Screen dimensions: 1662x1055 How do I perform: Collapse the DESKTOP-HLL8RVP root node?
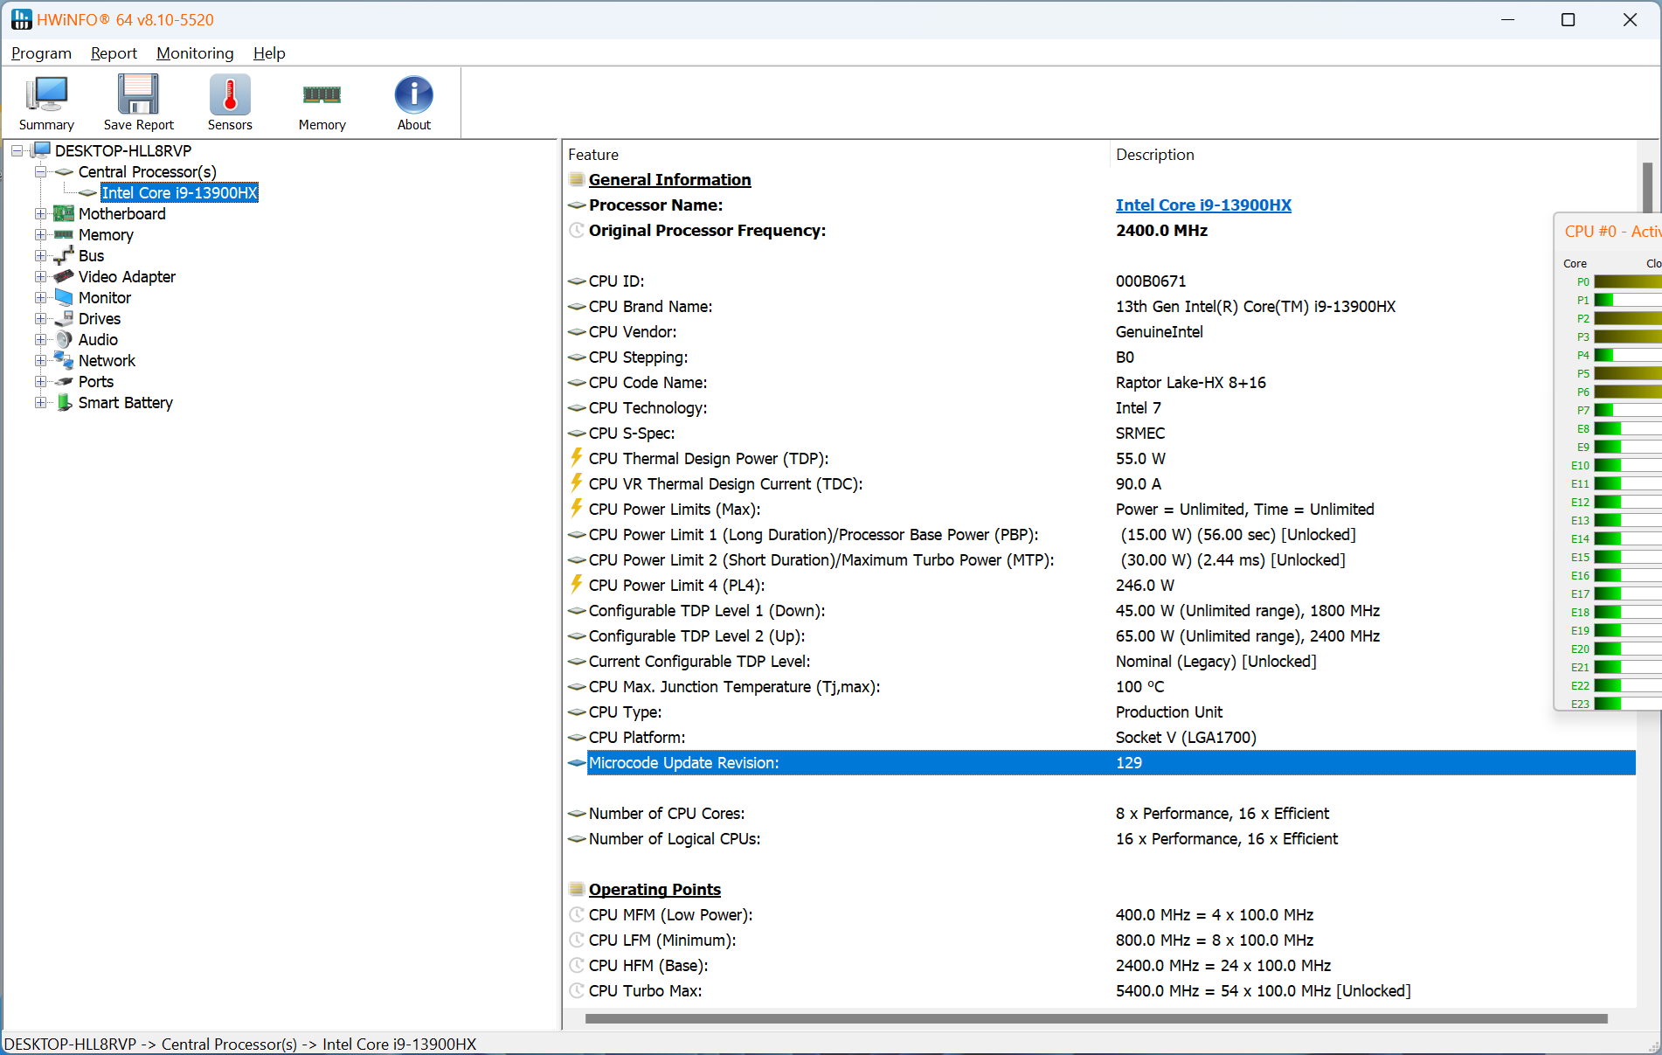point(17,151)
